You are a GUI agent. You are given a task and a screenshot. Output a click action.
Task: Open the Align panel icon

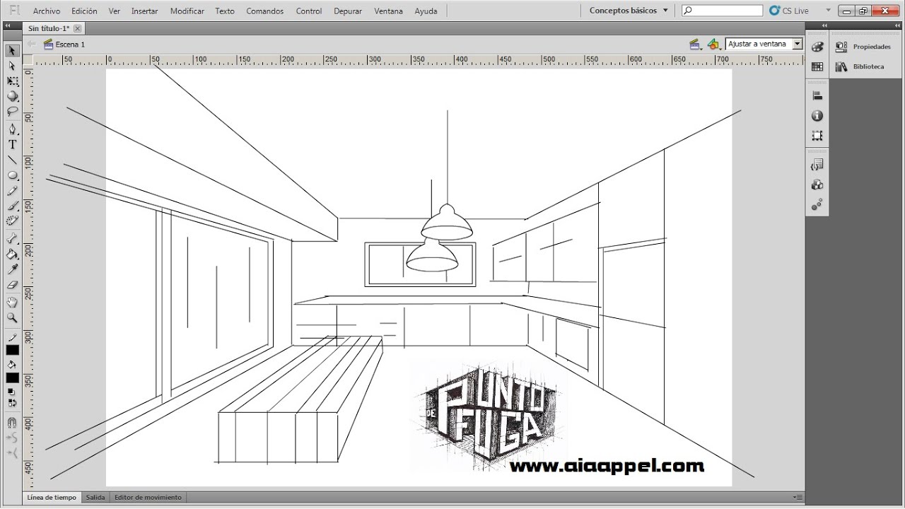point(817,96)
